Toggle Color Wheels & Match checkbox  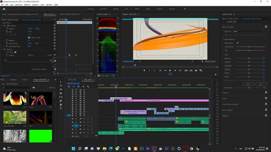click(x=266, y=104)
